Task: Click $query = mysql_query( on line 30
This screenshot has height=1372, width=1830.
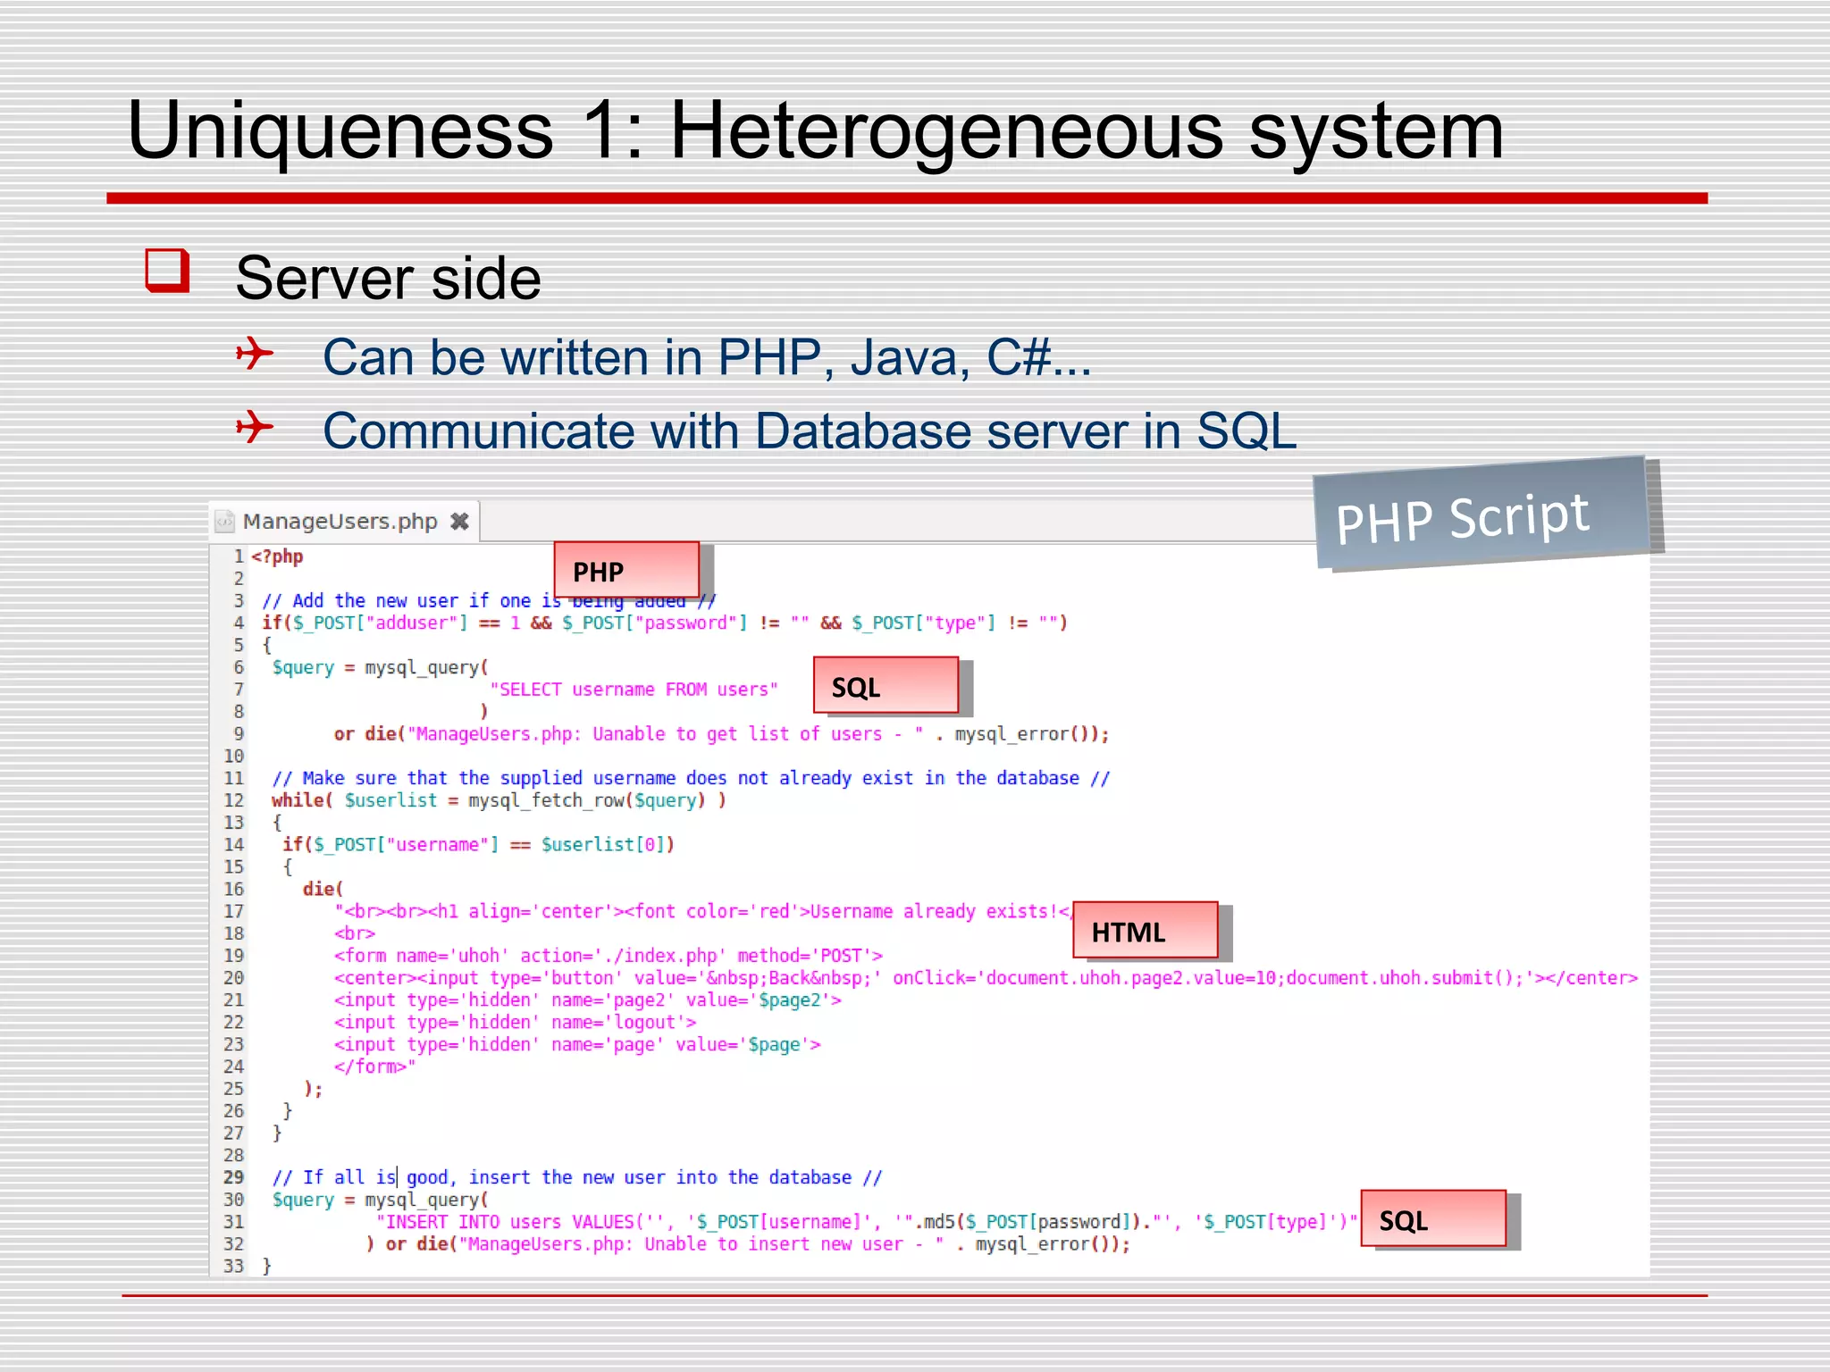Action: click(x=381, y=1200)
